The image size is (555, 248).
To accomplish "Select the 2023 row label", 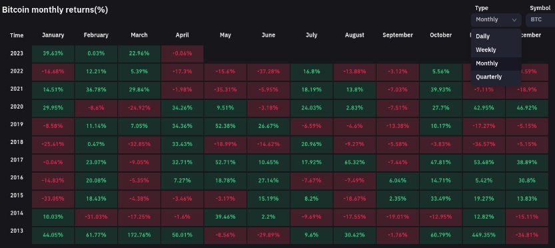I will [x=17, y=53].
